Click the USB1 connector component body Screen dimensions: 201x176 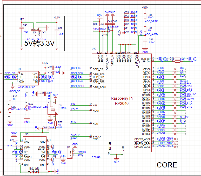35,153
